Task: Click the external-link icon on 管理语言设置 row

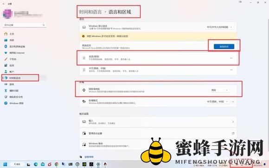Action: click(x=233, y=133)
